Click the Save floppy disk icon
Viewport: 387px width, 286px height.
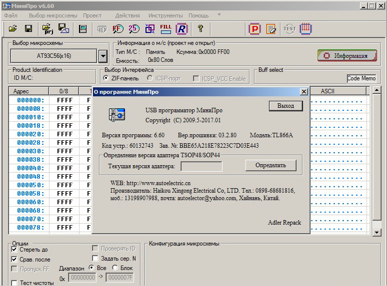pos(28,29)
